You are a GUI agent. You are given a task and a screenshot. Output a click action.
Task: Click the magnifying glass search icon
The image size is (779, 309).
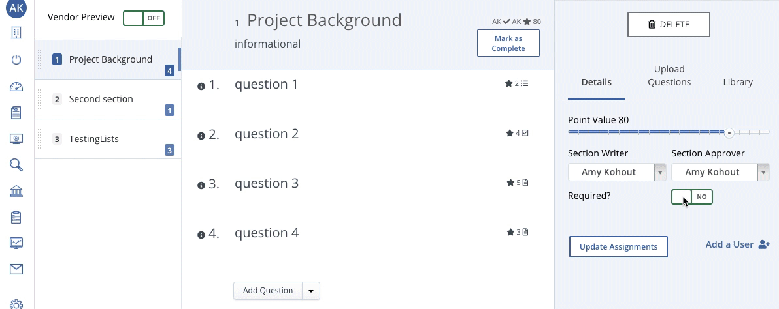[16, 165]
